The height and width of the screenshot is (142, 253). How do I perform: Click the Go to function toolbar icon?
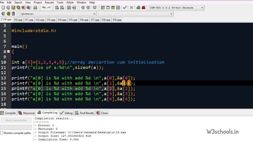coord(69,7)
